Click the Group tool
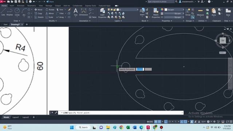 [188, 12]
